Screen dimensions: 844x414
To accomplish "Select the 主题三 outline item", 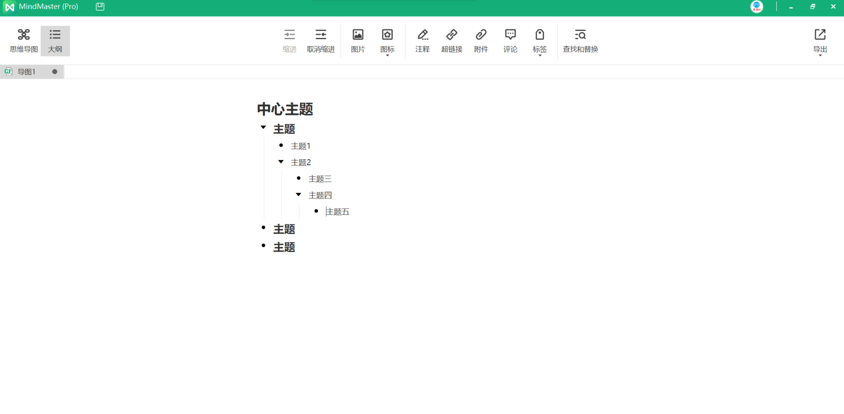I will [x=320, y=179].
